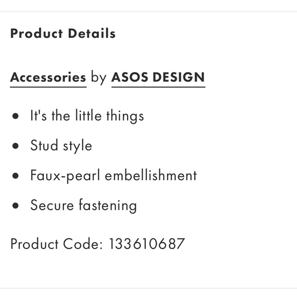Click the word "It's" in the first bullet
Viewport: 297px width, 297px height.
[38, 116]
